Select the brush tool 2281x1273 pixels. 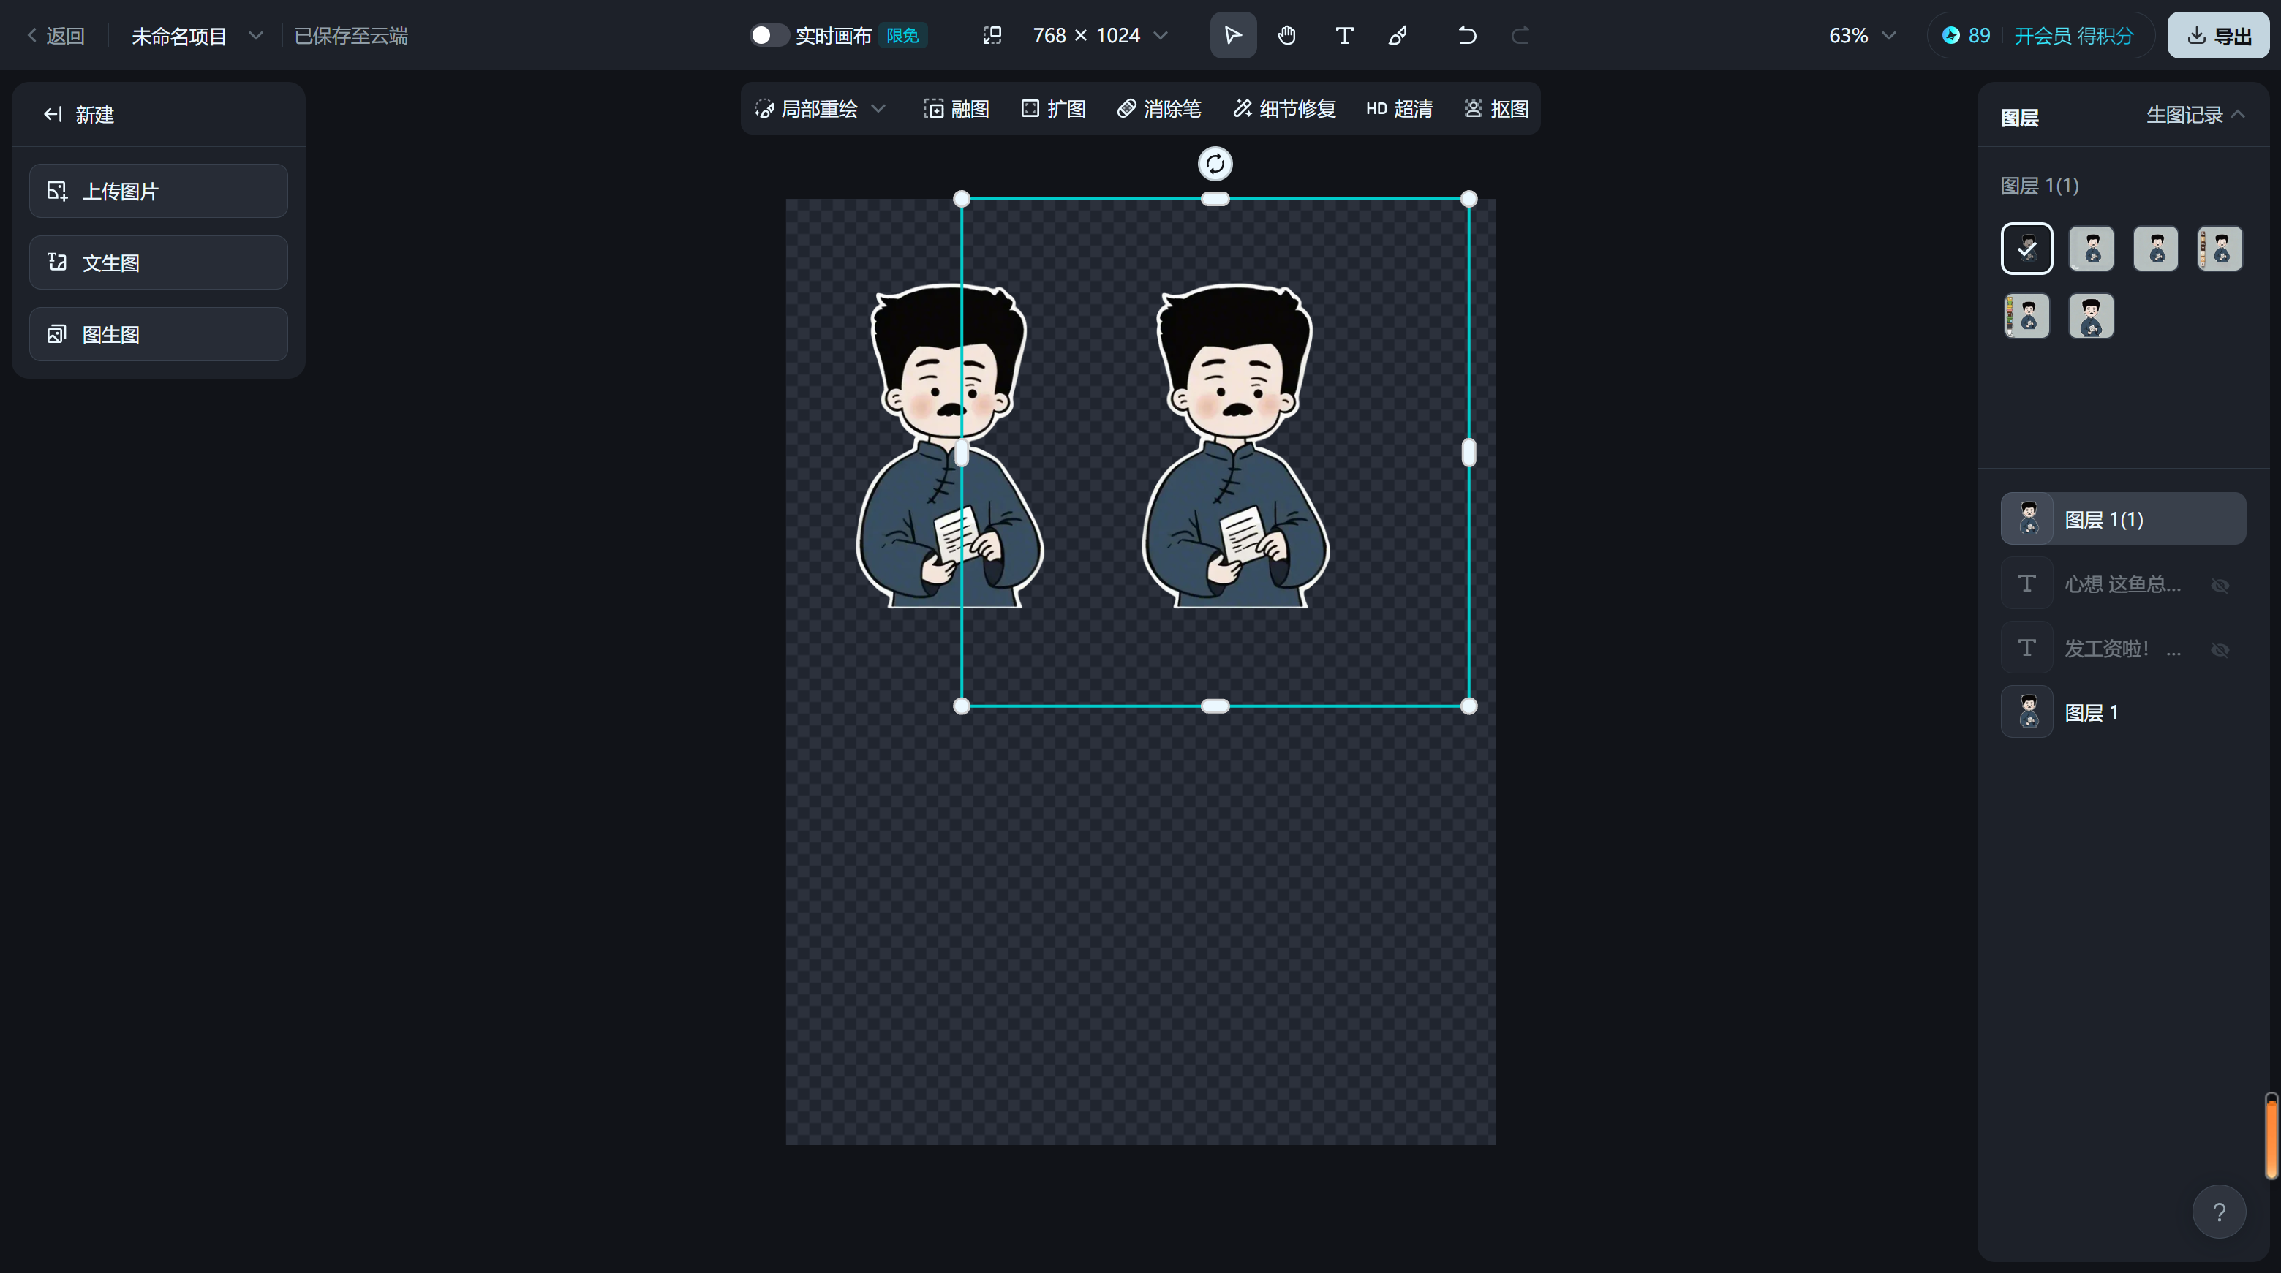pos(1398,35)
